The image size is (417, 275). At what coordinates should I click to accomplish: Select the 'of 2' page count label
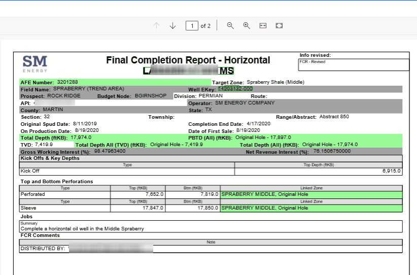point(205,26)
